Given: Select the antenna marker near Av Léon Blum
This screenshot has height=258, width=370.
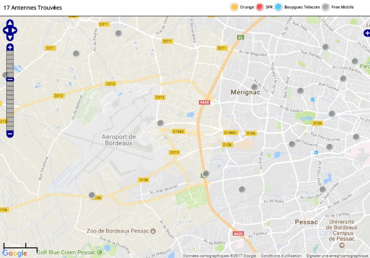Looking at the screenshot, I should point(322,189).
